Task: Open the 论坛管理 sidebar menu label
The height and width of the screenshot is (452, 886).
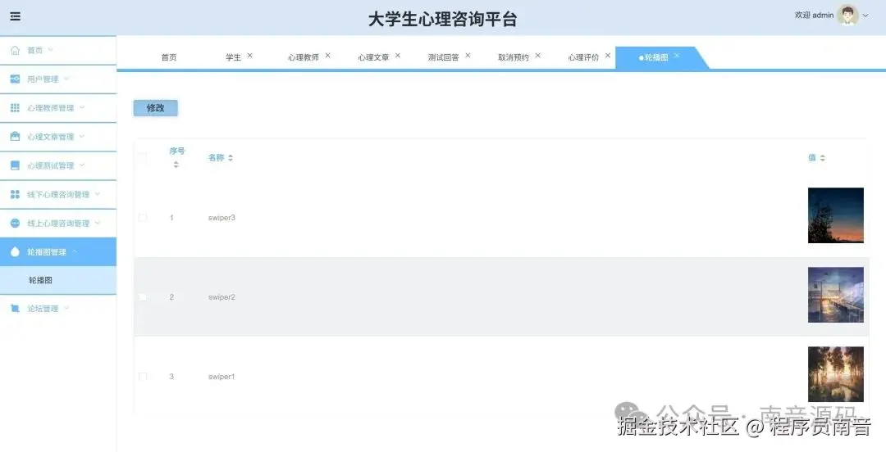Action: point(43,309)
